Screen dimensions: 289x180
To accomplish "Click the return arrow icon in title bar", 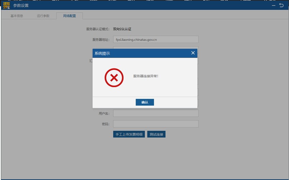I will (x=282, y=5).
